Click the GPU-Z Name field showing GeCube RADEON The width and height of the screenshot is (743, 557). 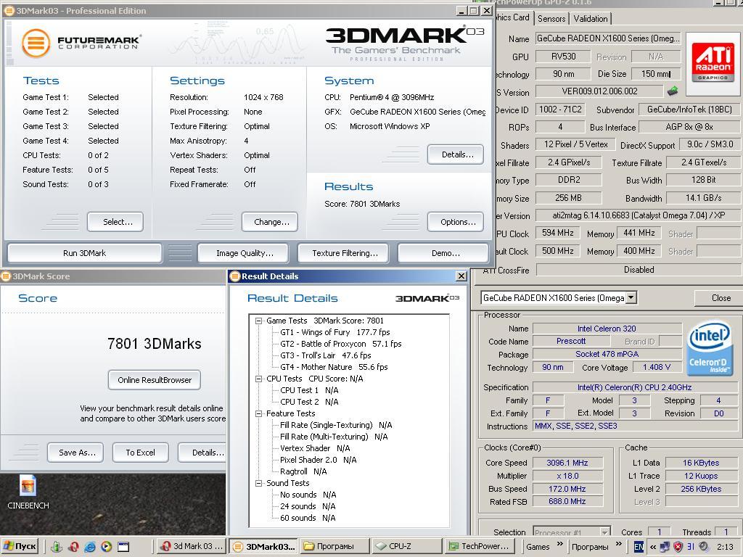coord(609,38)
